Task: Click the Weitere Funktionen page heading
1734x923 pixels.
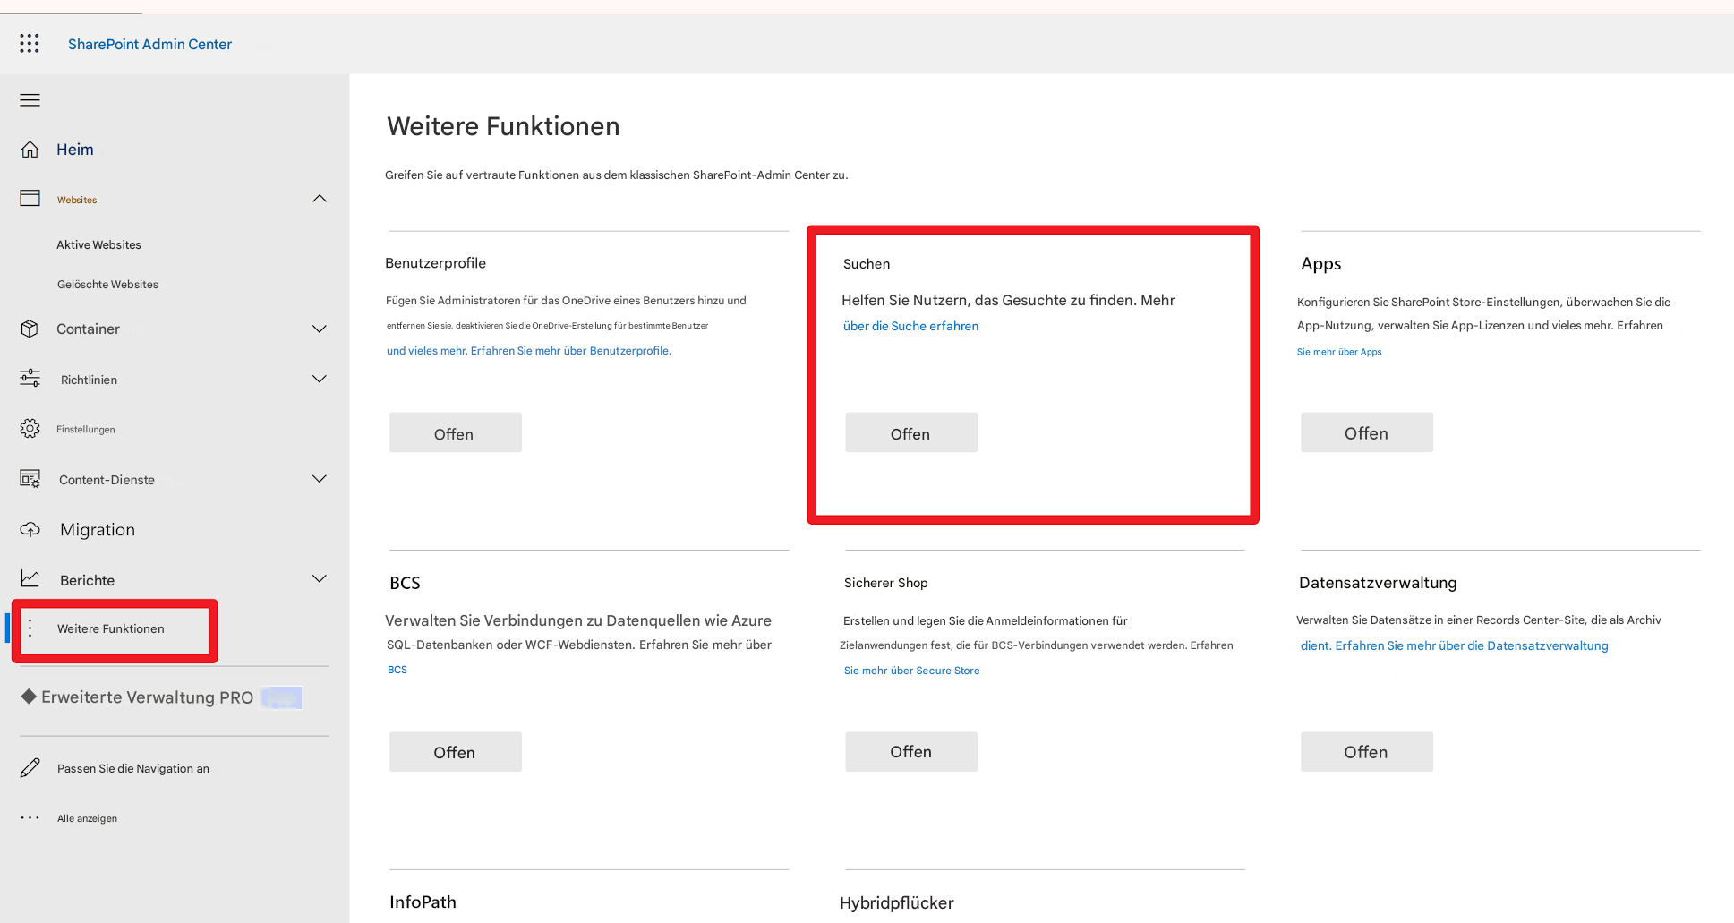Action: pos(503,126)
